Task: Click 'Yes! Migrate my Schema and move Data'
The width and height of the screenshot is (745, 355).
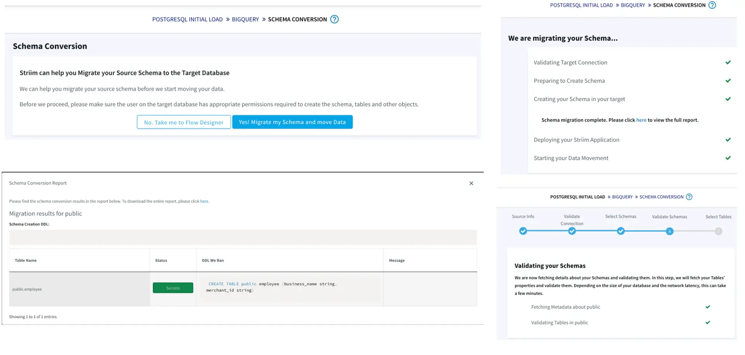Action: 292,122
